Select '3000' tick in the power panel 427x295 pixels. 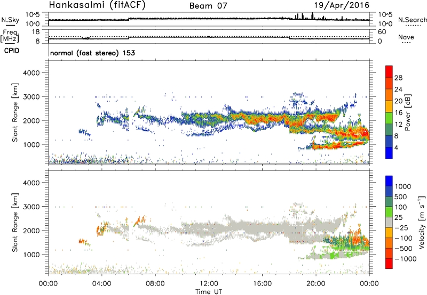pyautogui.click(x=31, y=97)
